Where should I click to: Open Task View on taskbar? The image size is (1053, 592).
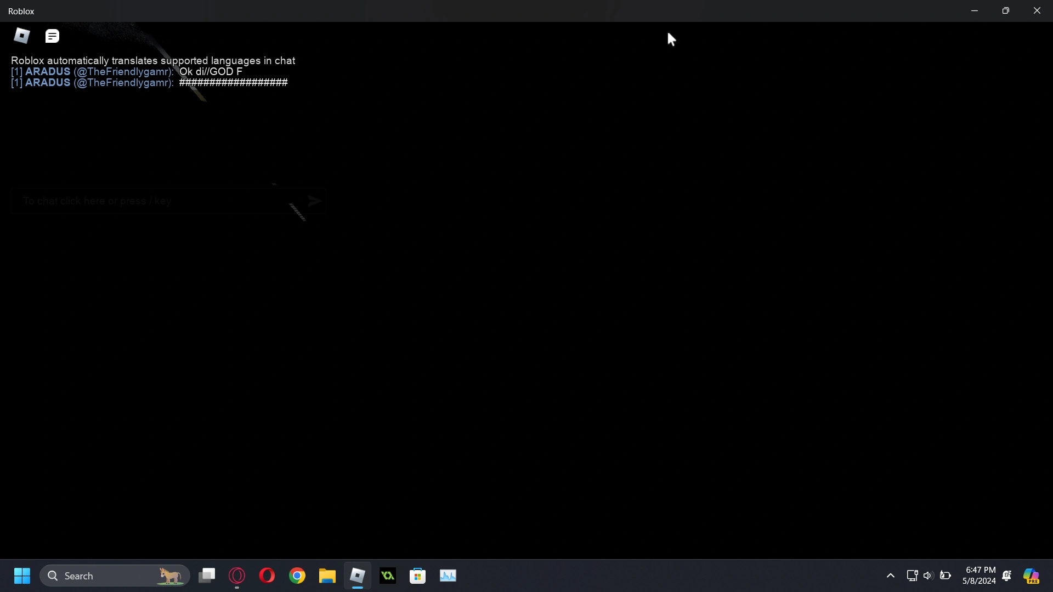pyautogui.click(x=207, y=576)
